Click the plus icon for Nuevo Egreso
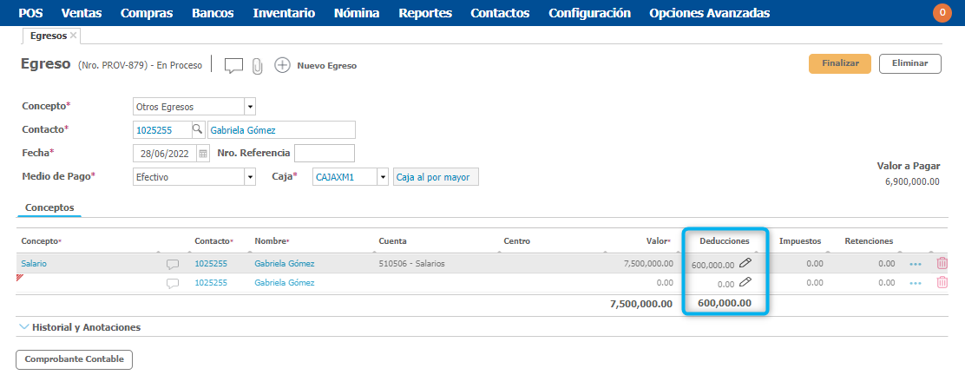Screen dimensions: 965x375 point(282,65)
